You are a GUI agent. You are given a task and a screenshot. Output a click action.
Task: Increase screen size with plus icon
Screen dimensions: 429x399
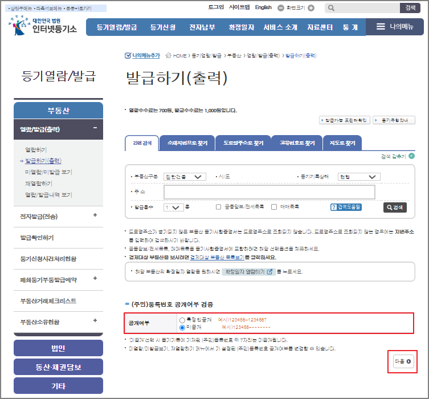(311, 8)
